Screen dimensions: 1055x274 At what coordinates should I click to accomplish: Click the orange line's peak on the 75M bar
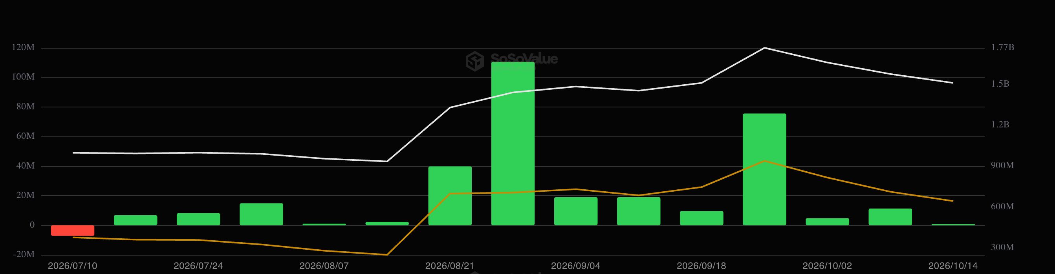point(764,161)
